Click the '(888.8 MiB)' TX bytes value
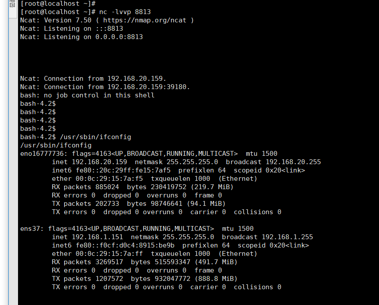Image resolution: width=379 pixels, height=305 pixels. [x=216, y=279]
